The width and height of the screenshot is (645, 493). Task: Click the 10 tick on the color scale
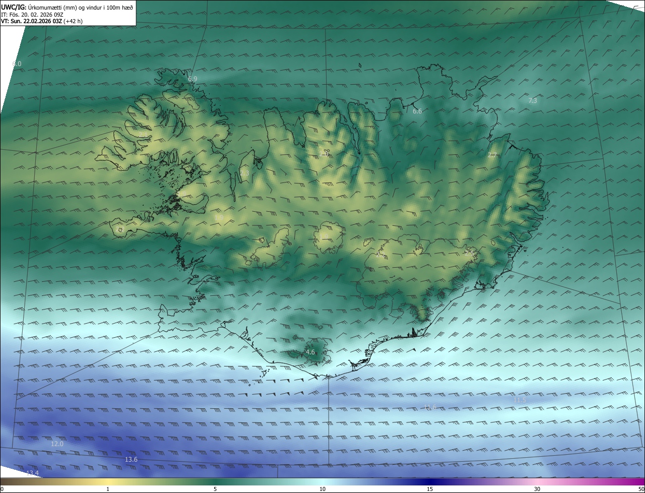322,489
